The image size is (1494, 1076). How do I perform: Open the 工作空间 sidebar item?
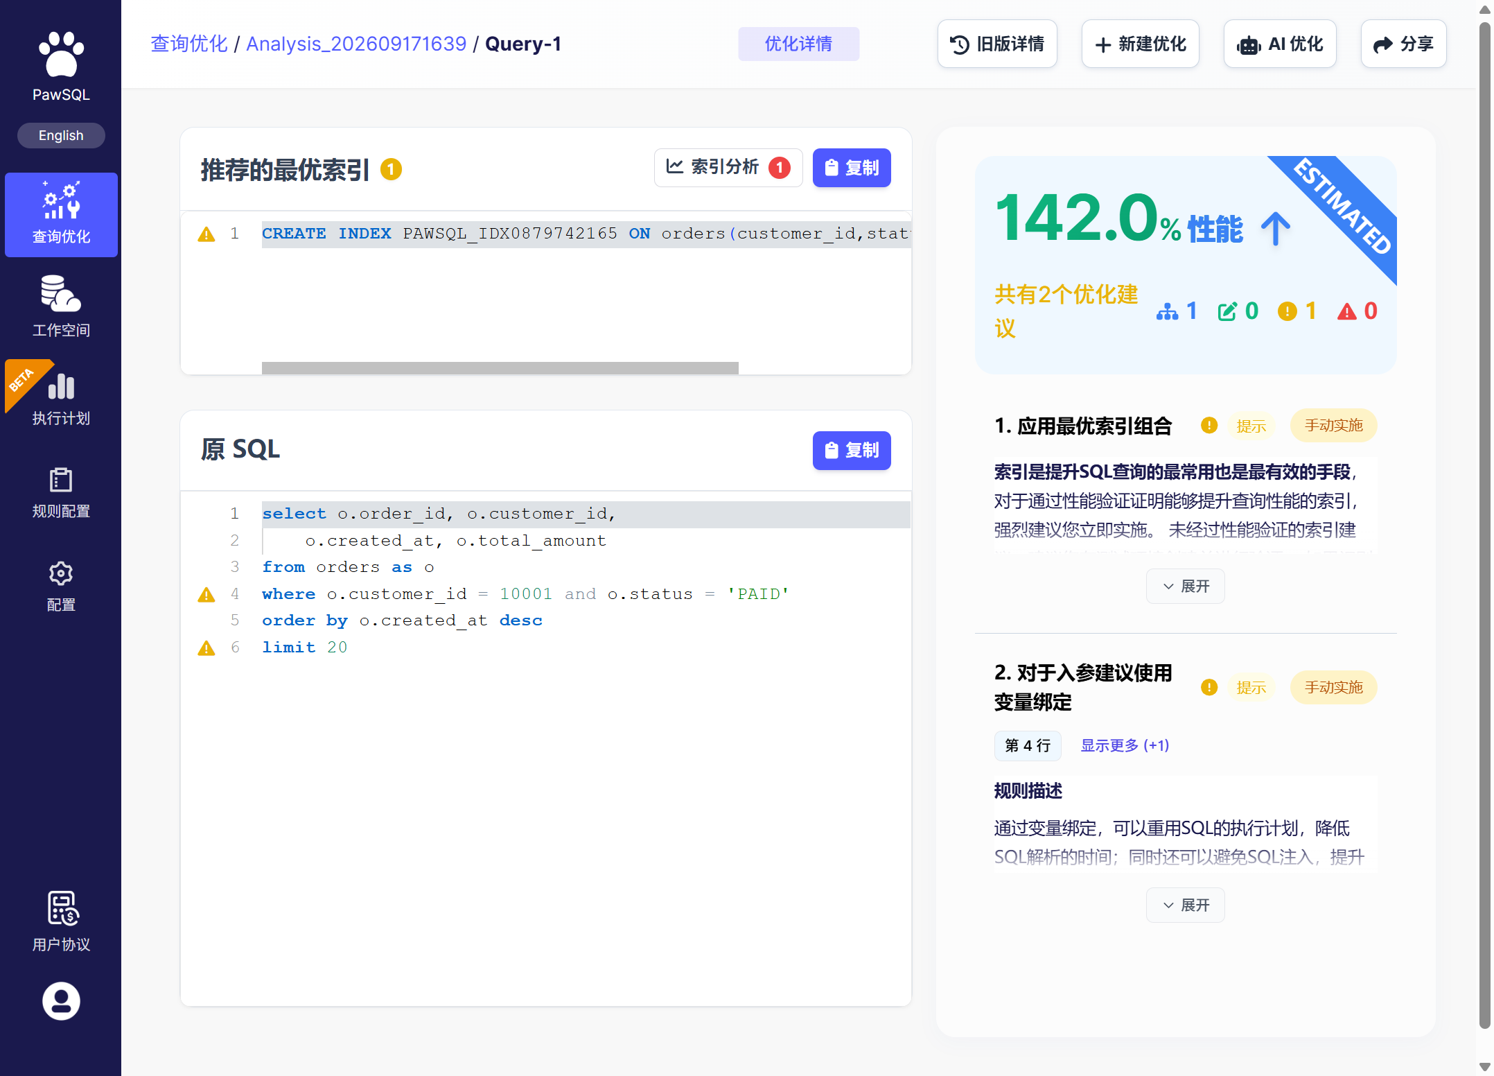(x=61, y=306)
